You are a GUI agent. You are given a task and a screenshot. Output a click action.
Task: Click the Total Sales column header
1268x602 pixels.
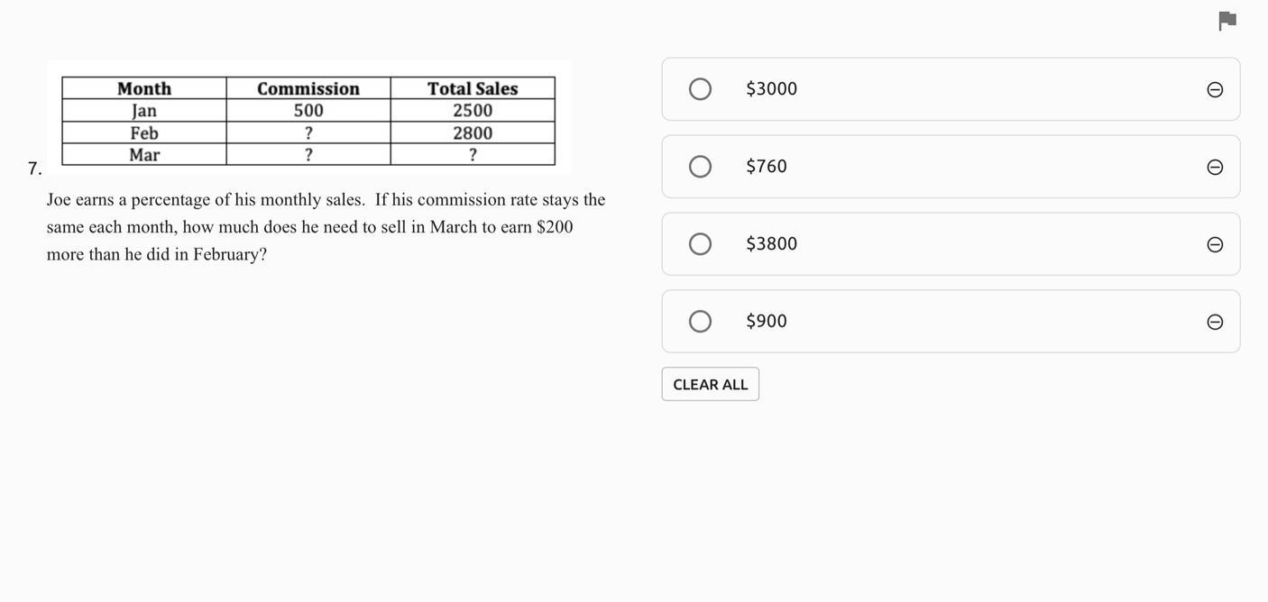coord(473,88)
